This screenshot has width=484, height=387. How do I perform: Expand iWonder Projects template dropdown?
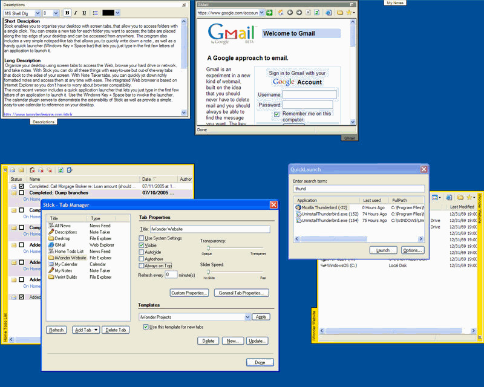[x=247, y=317]
